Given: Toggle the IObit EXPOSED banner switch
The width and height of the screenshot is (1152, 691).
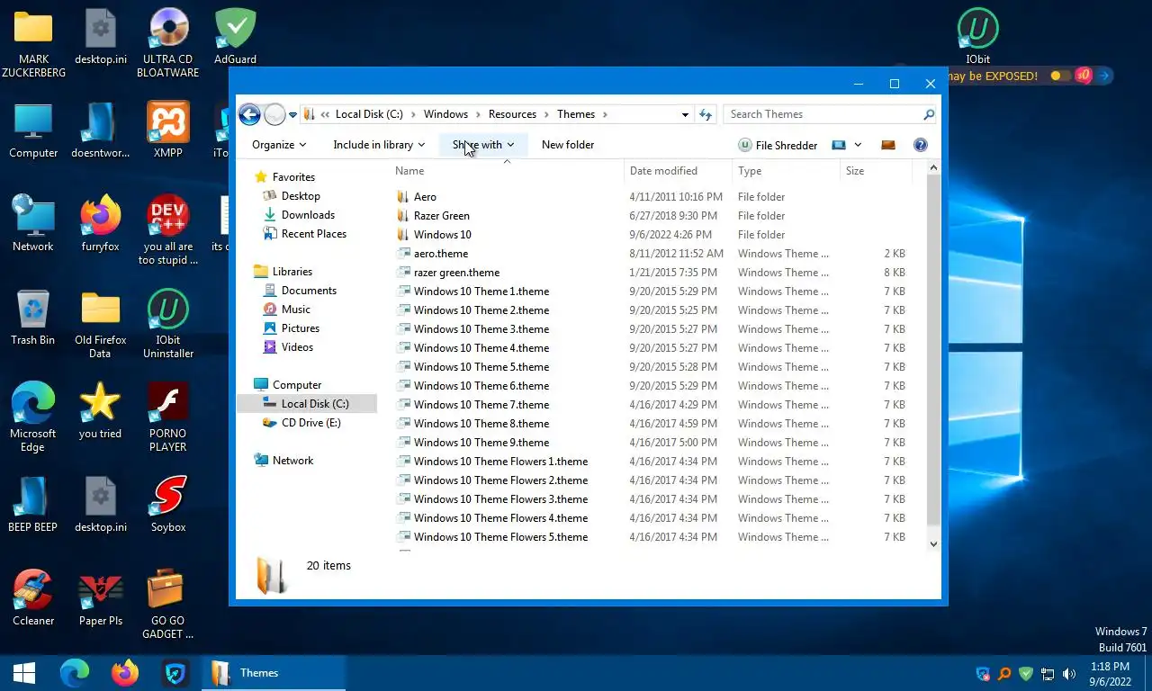Looking at the screenshot, I should pyautogui.click(x=1060, y=76).
